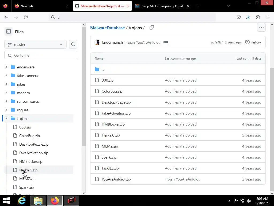Open TaskILL.zip in file table
Image resolution: width=274 pixels, height=206 pixels.
coord(110,168)
